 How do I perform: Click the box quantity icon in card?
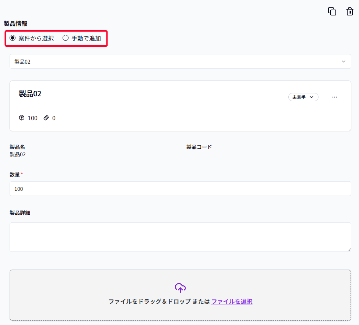pyautogui.click(x=22, y=118)
